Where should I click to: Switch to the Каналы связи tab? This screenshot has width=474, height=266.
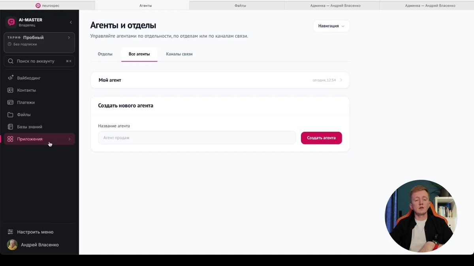coord(179,54)
